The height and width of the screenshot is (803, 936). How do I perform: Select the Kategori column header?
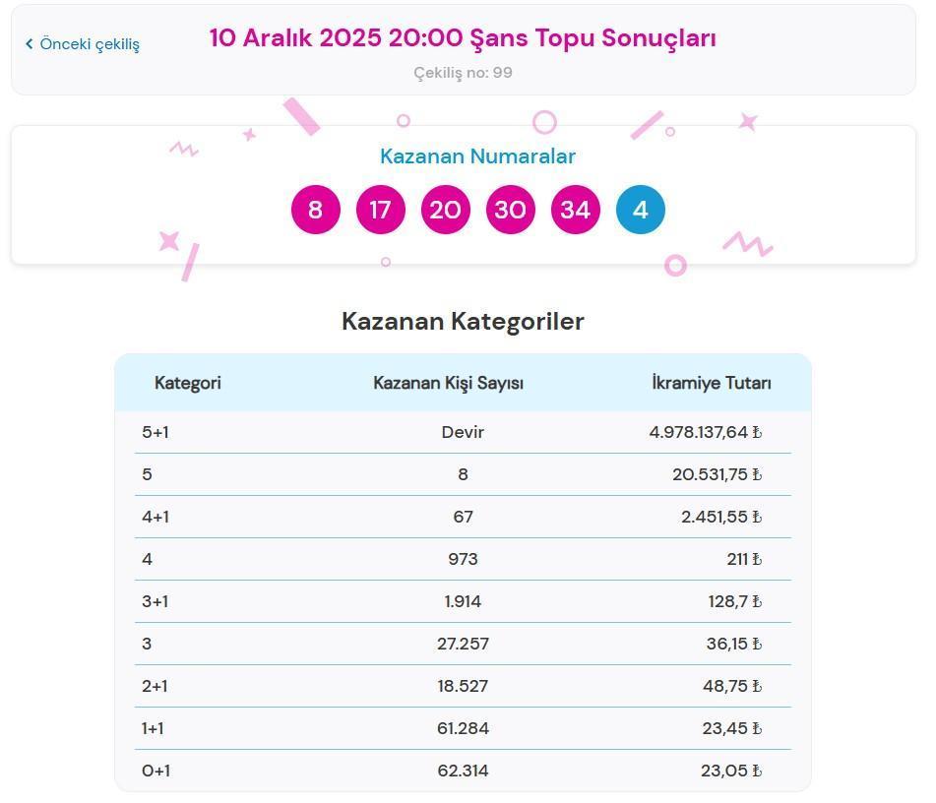click(187, 383)
